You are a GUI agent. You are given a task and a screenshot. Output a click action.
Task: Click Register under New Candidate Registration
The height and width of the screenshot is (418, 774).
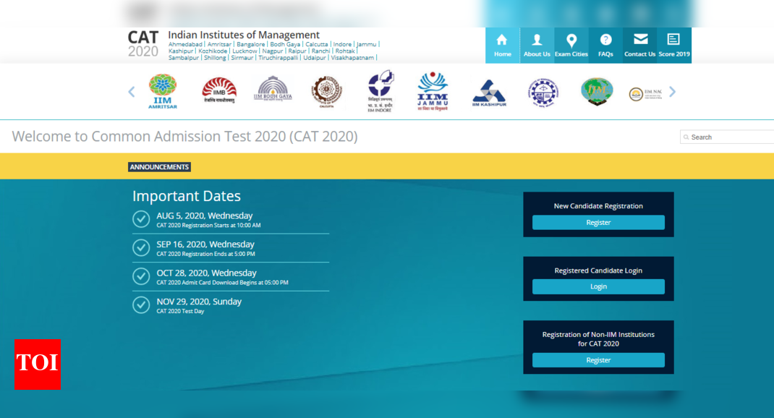coord(598,223)
